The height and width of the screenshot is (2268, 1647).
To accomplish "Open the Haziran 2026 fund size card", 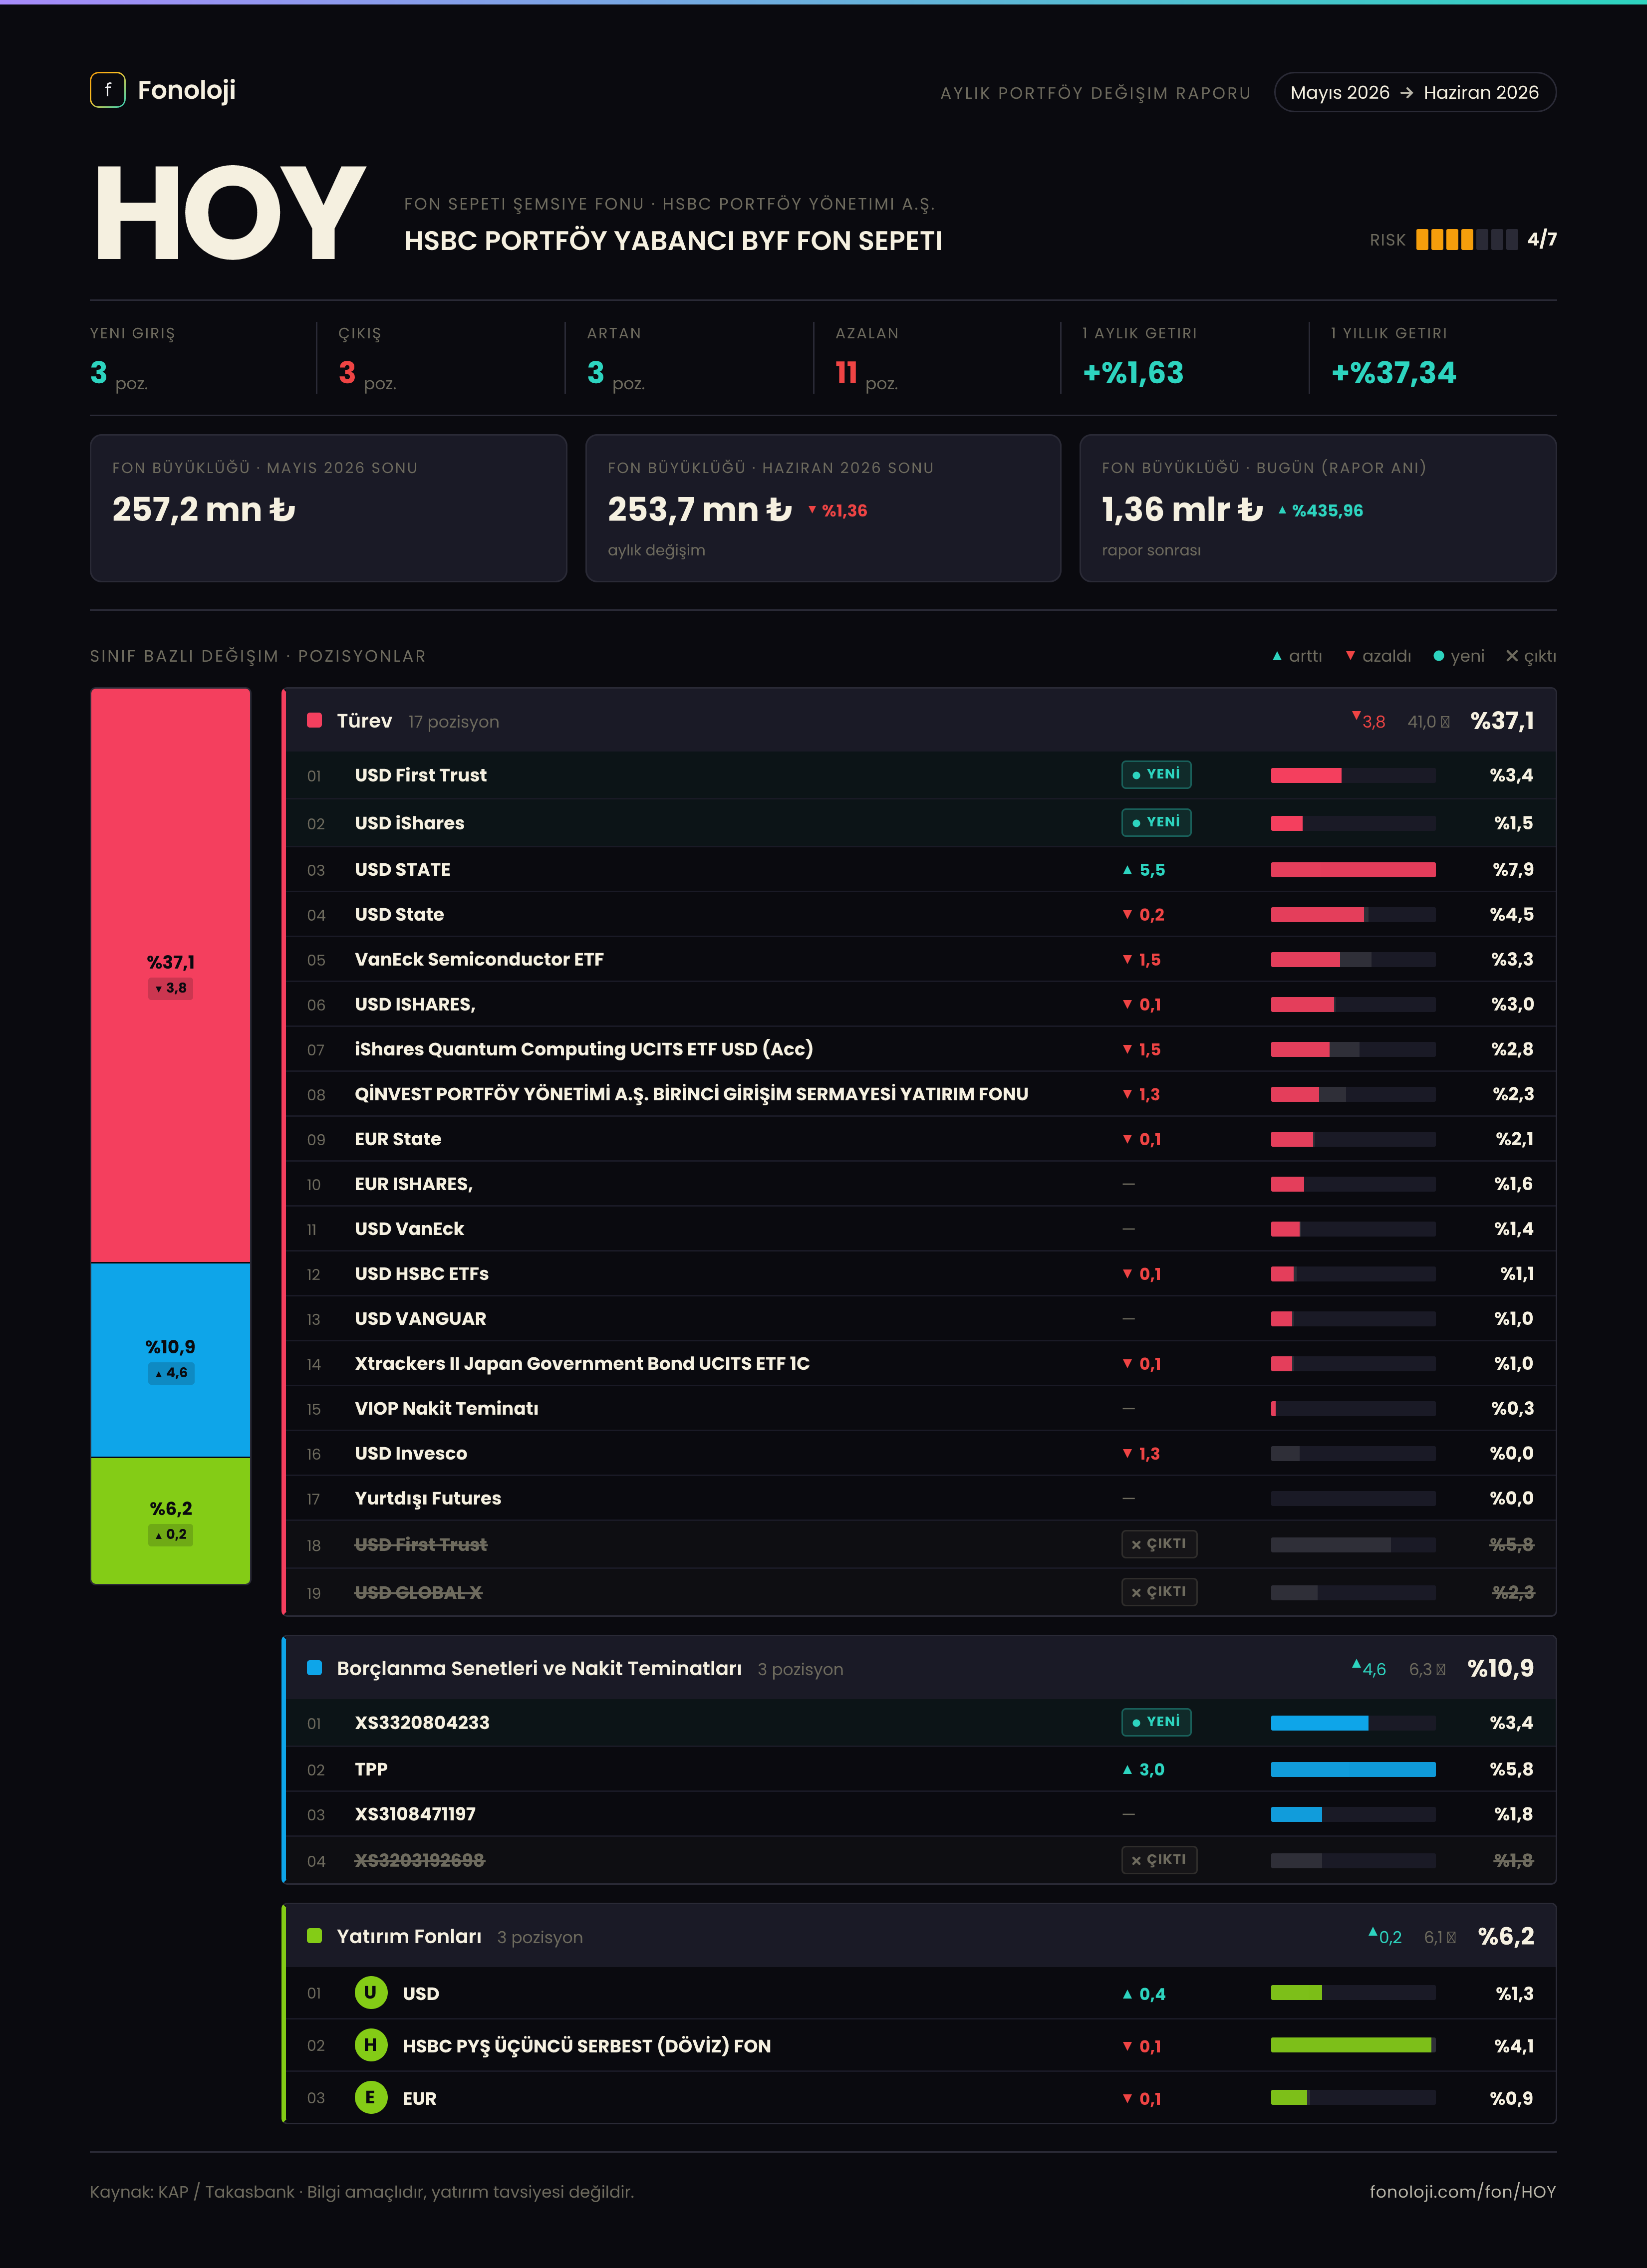I will click(x=823, y=508).
